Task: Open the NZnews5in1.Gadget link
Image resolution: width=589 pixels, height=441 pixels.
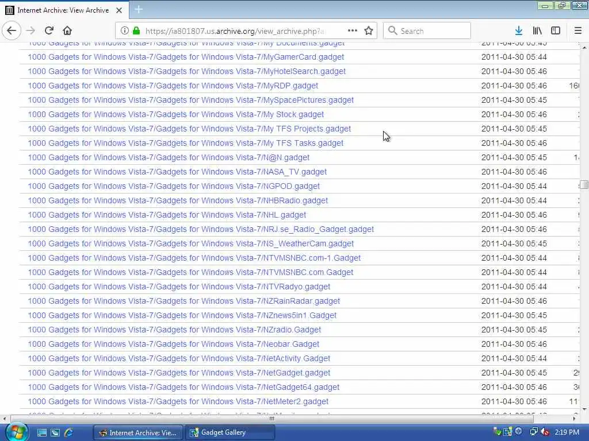Action: (182, 315)
